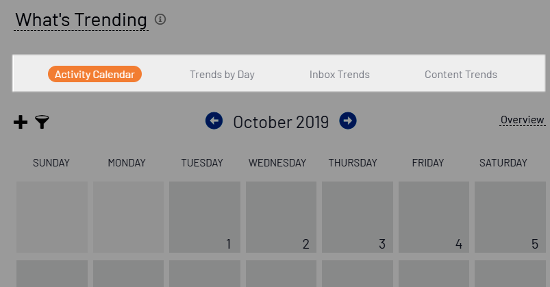Screen dimensions: 550x287
Task: Click the What's Trending heading
Action: coord(81,21)
